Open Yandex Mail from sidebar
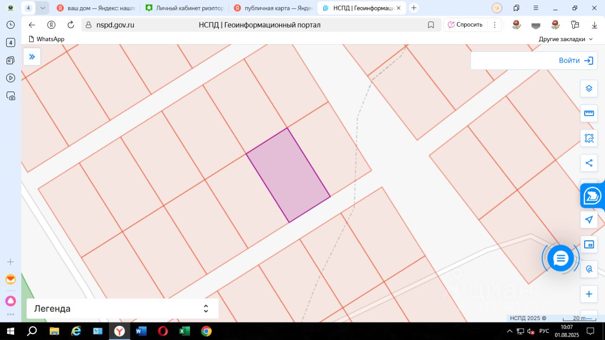Viewport: 605px width, 340px height. pos(10,279)
